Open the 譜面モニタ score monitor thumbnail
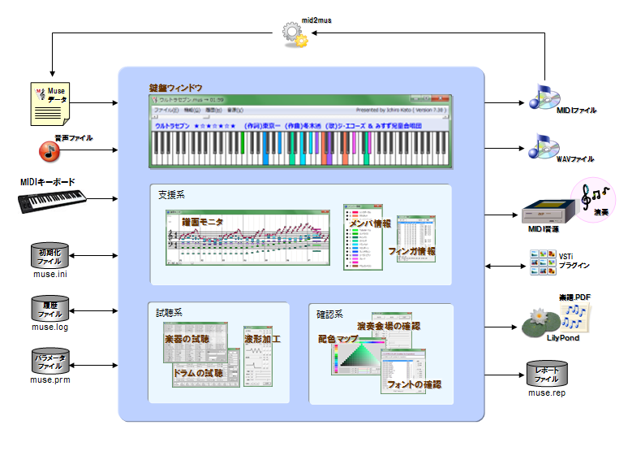628x451 pixels. point(247,240)
